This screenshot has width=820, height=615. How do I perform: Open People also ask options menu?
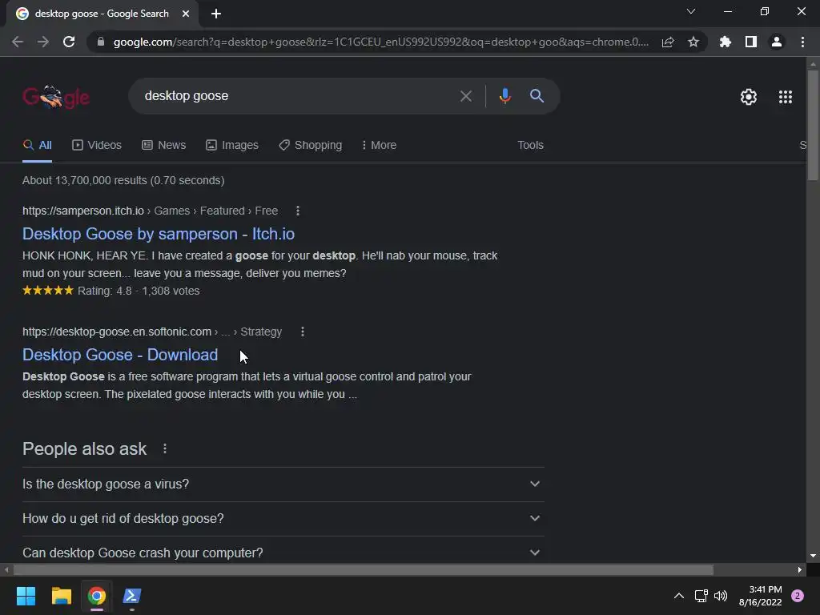tap(165, 448)
